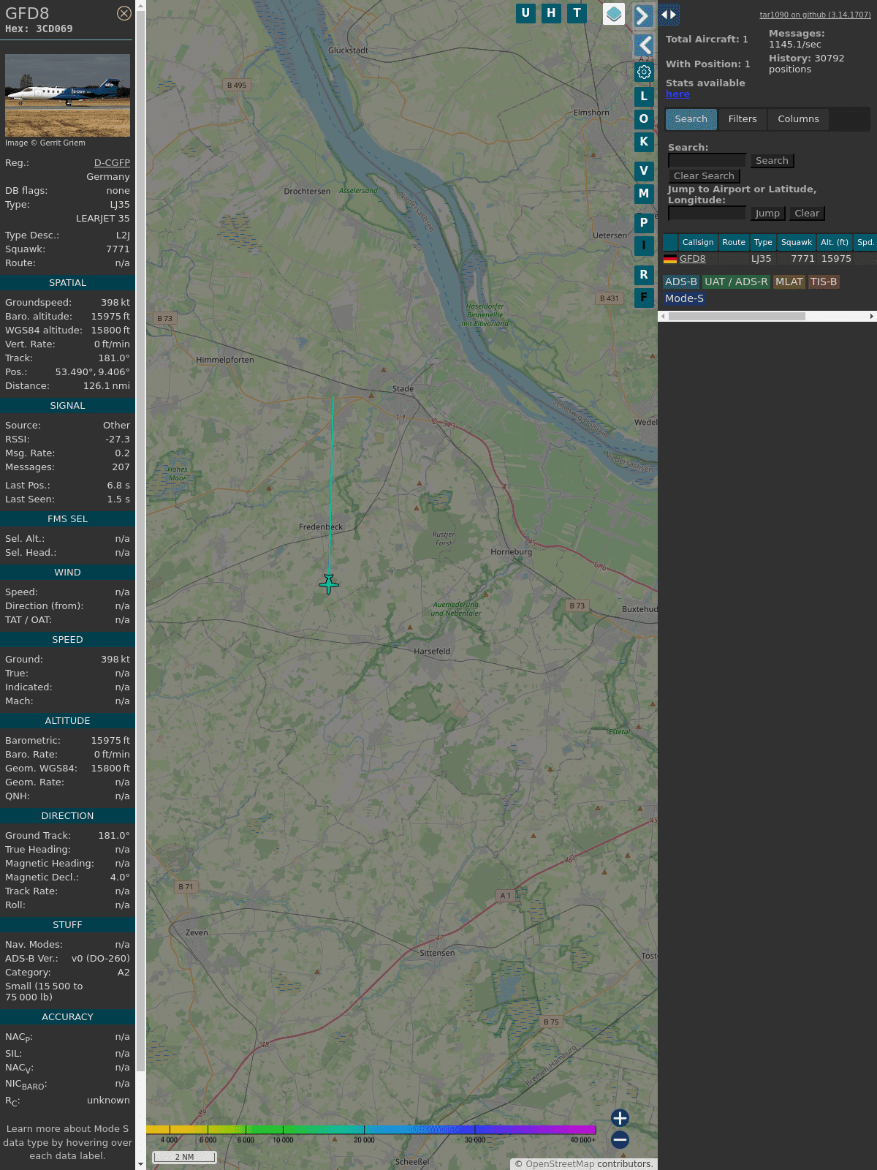Click the Clear button beside Jump
The width and height of the screenshot is (877, 1170).
coord(807,214)
